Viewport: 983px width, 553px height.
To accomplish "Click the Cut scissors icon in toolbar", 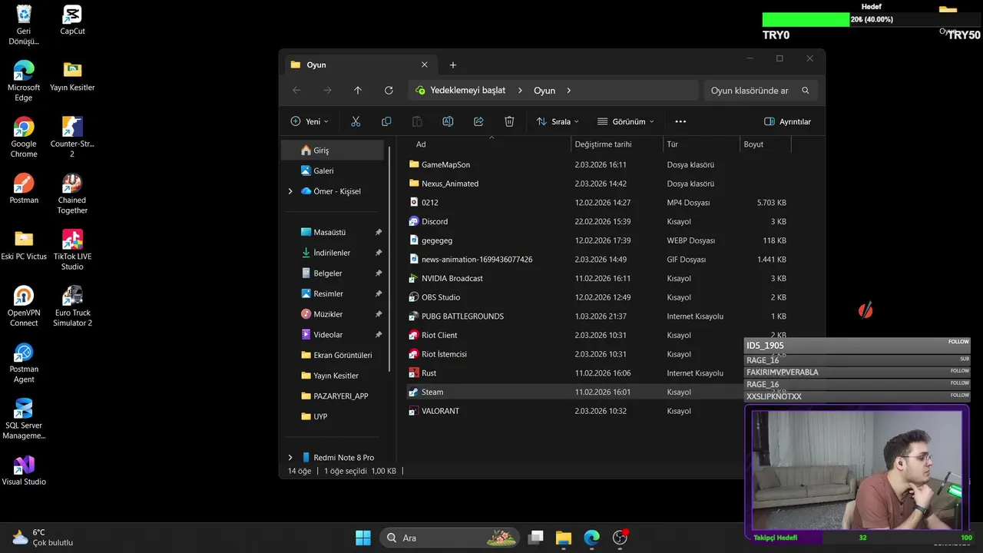I will [356, 121].
